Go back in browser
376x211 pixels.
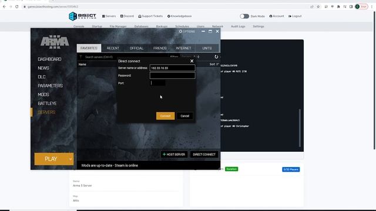tap(4, 6)
